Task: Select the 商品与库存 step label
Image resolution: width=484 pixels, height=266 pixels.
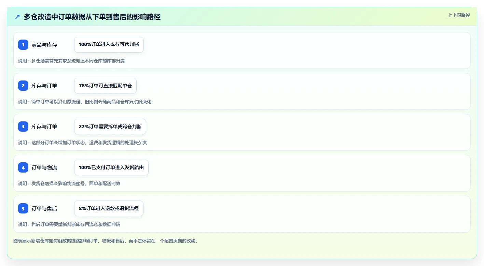Action: point(44,45)
